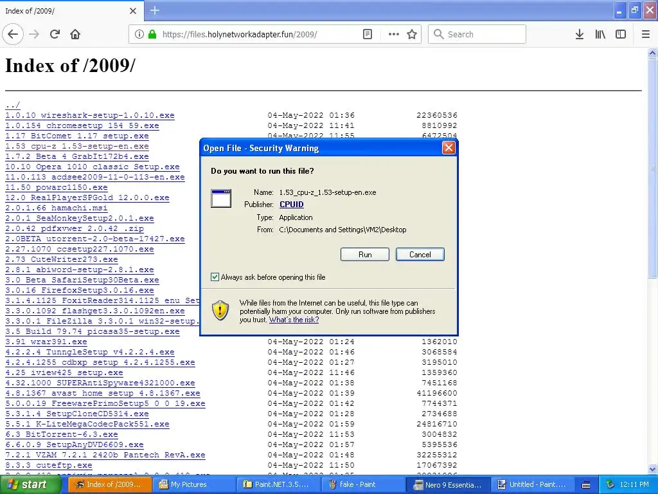This screenshot has height=494, width=658.
Task: Open the downloads arrow panel
Action: tap(580, 35)
